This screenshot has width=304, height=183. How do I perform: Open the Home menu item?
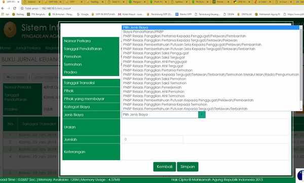pos(5,48)
